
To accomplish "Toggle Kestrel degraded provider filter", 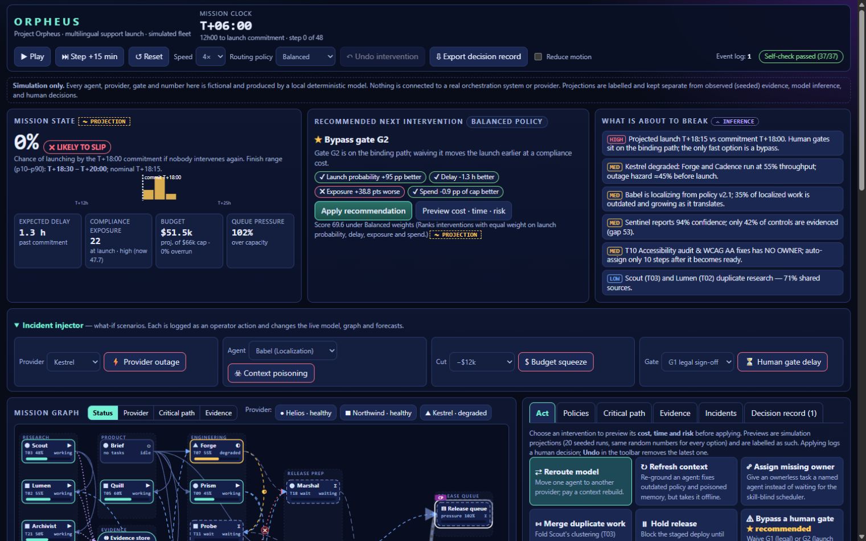I will pos(456,412).
